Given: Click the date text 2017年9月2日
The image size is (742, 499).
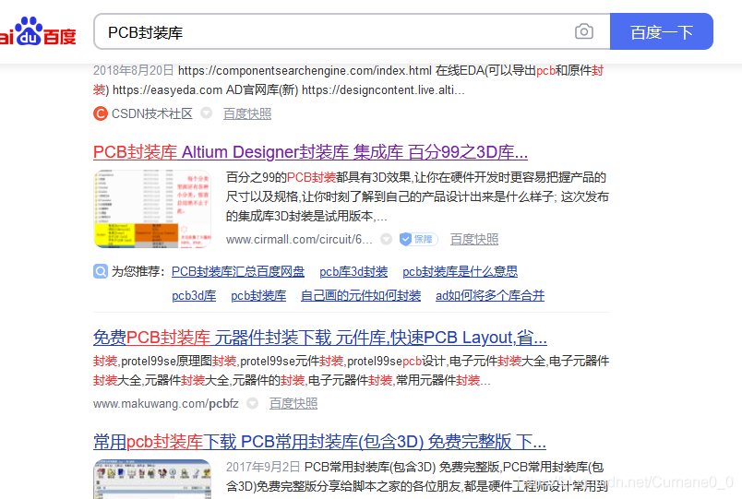Looking at the screenshot, I should [x=263, y=467].
